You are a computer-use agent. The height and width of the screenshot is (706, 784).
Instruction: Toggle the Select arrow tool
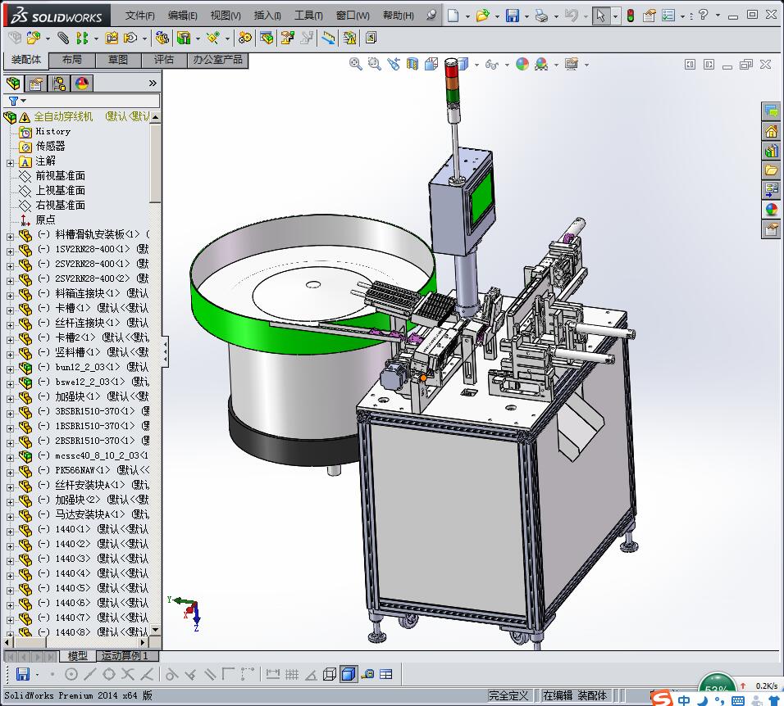pos(601,16)
